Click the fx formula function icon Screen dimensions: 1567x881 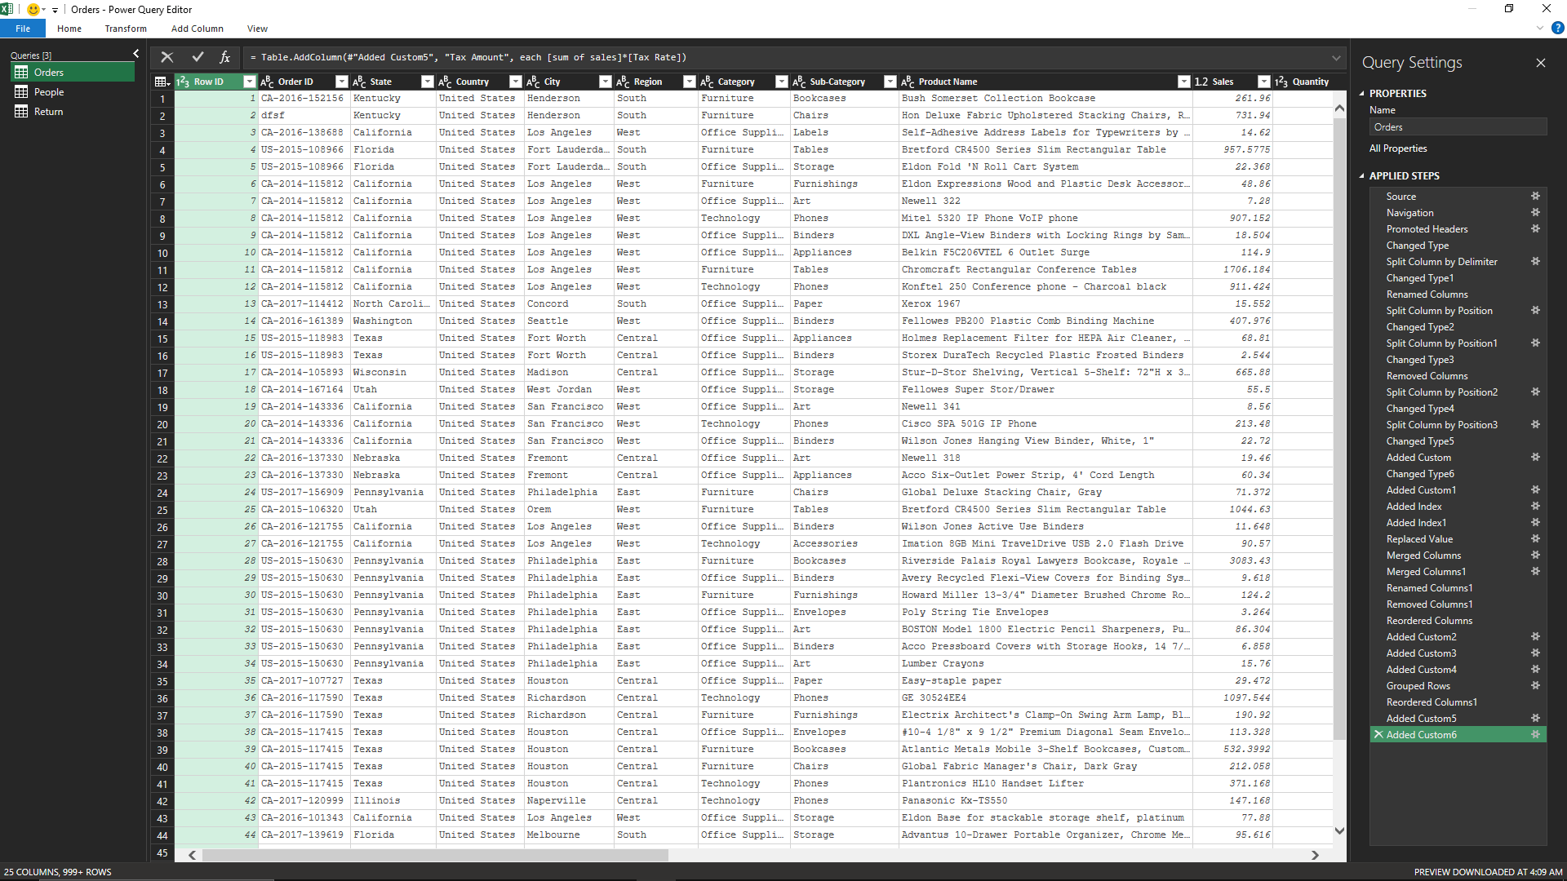click(x=225, y=57)
